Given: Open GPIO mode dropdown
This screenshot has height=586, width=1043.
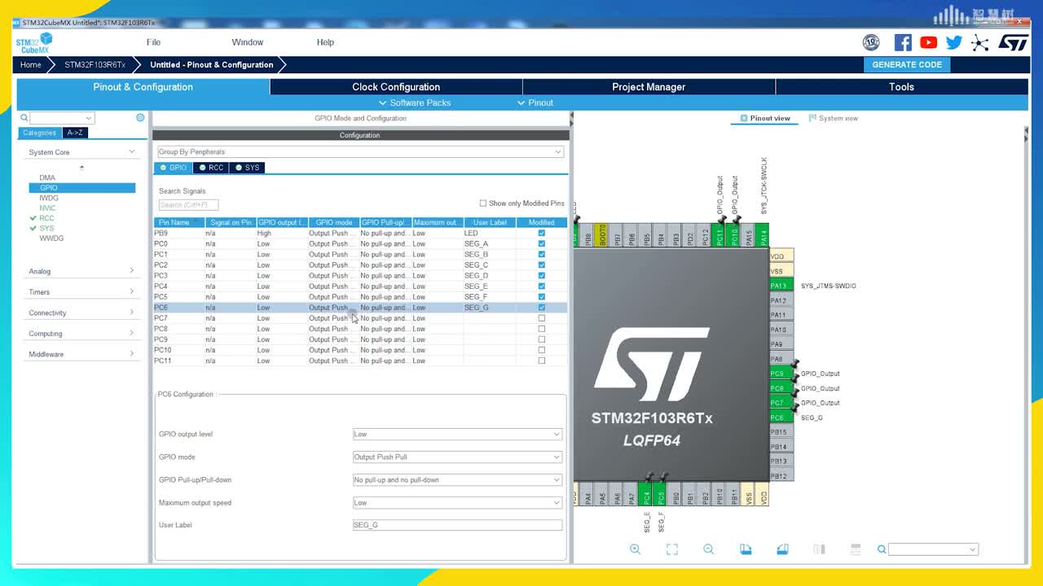Looking at the screenshot, I should pyautogui.click(x=457, y=457).
